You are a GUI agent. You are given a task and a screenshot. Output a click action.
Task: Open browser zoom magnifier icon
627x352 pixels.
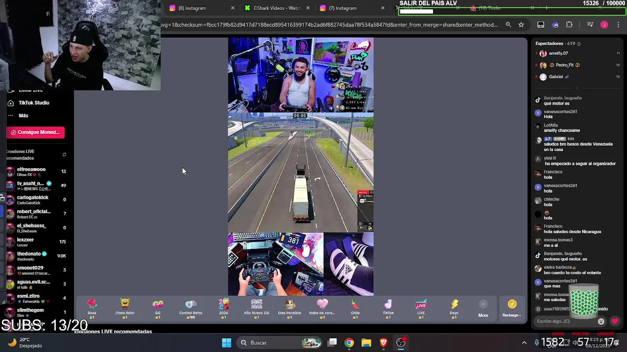click(508, 24)
